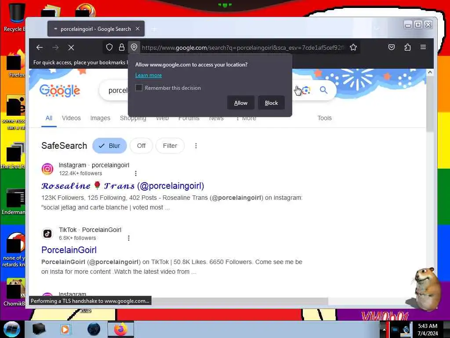Check the Remember this decision checkbox
The image size is (450, 338).
139,88
